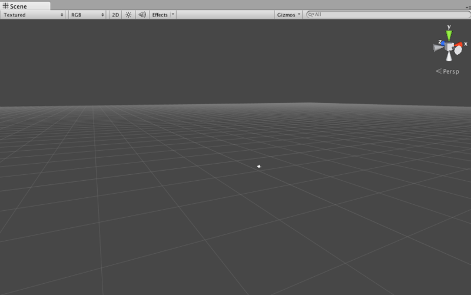Click the gray front-facing gizmo cone

[x=458, y=50]
